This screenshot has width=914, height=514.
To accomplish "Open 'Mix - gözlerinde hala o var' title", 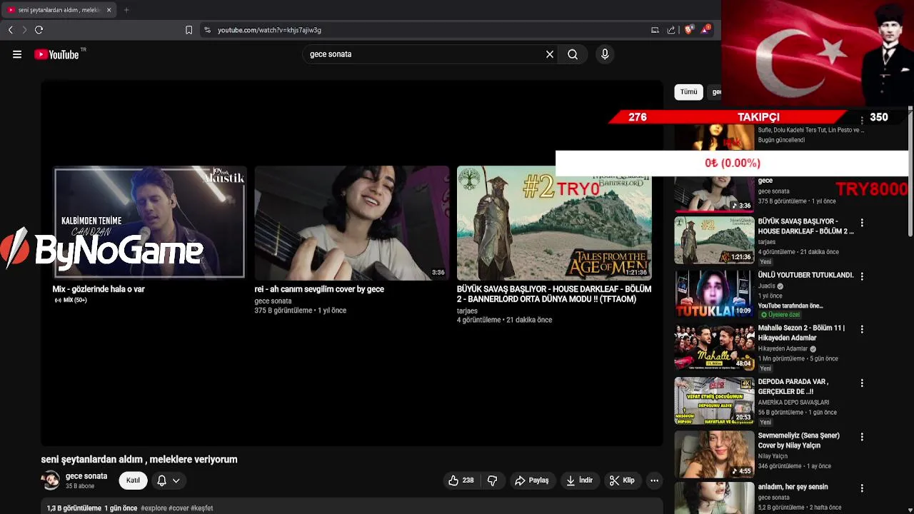I will [x=99, y=289].
